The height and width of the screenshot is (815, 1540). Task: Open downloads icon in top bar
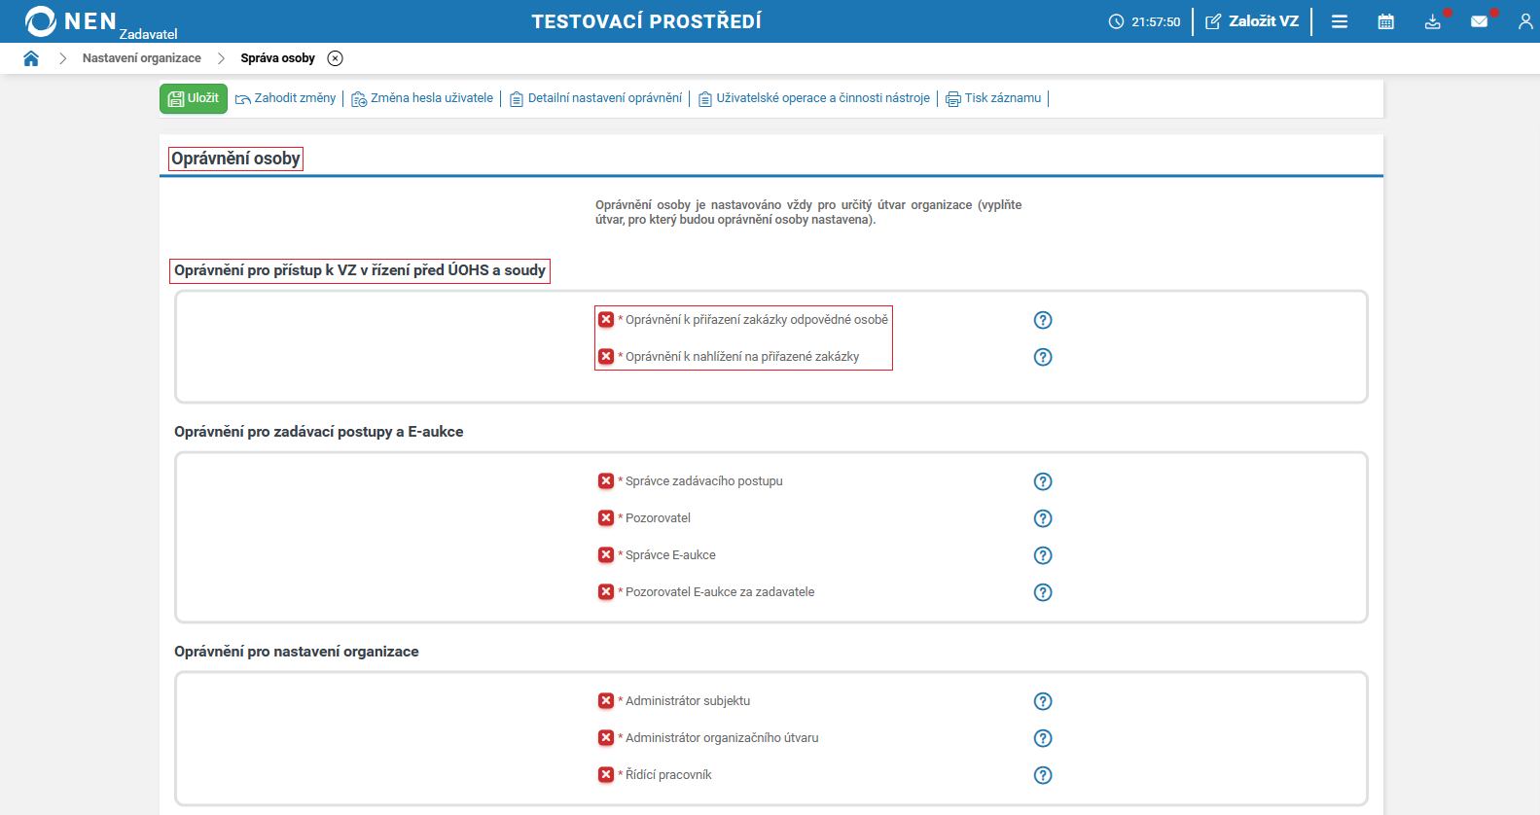pyautogui.click(x=1432, y=21)
